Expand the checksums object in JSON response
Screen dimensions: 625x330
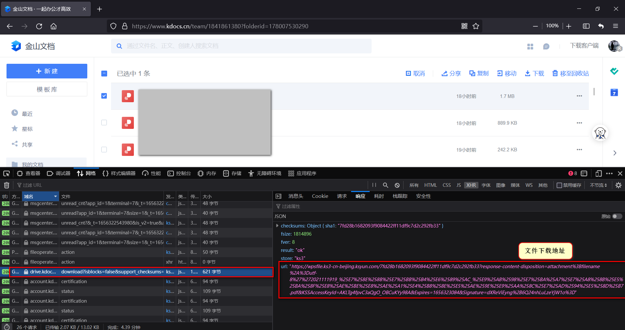pos(277,226)
